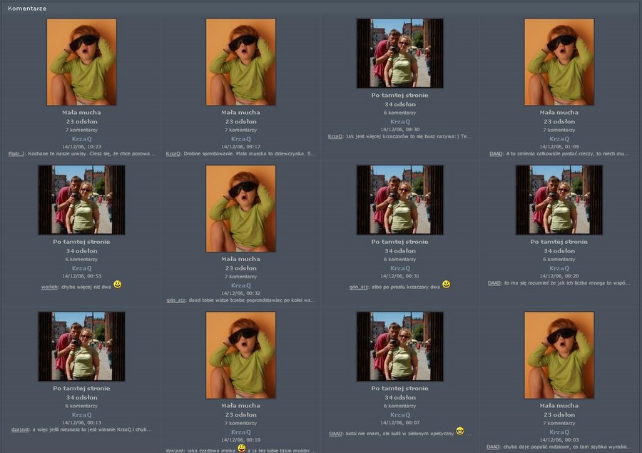Open child photo thumbnail dated 14/12/06, 00:03
642x453 pixels.
(x=559, y=355)
